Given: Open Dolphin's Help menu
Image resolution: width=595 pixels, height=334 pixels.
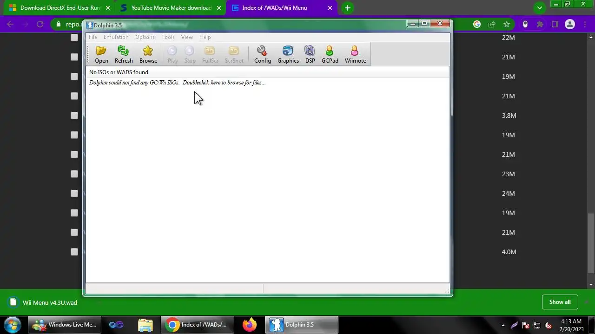Looking at the screenshot, I should [205, 37].
